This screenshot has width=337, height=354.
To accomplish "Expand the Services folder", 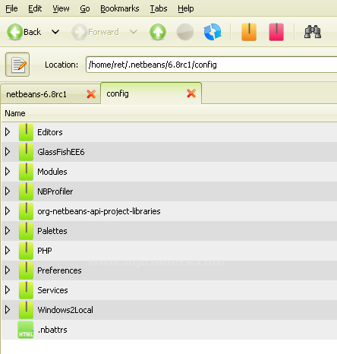I will click(8, 290).
